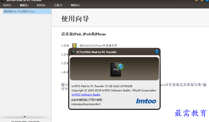Open the 编辑(E) menu
209x122 pixels.
pos(24,5)
